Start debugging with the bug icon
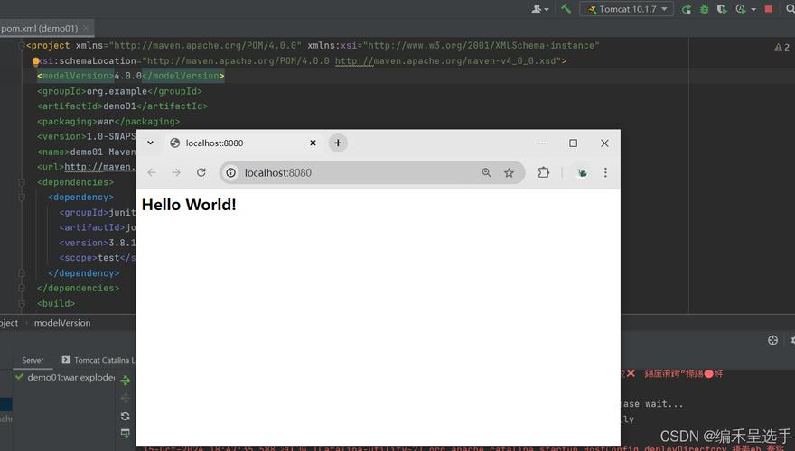The width and height of the screenshot is (795, 451). point(705,9)
